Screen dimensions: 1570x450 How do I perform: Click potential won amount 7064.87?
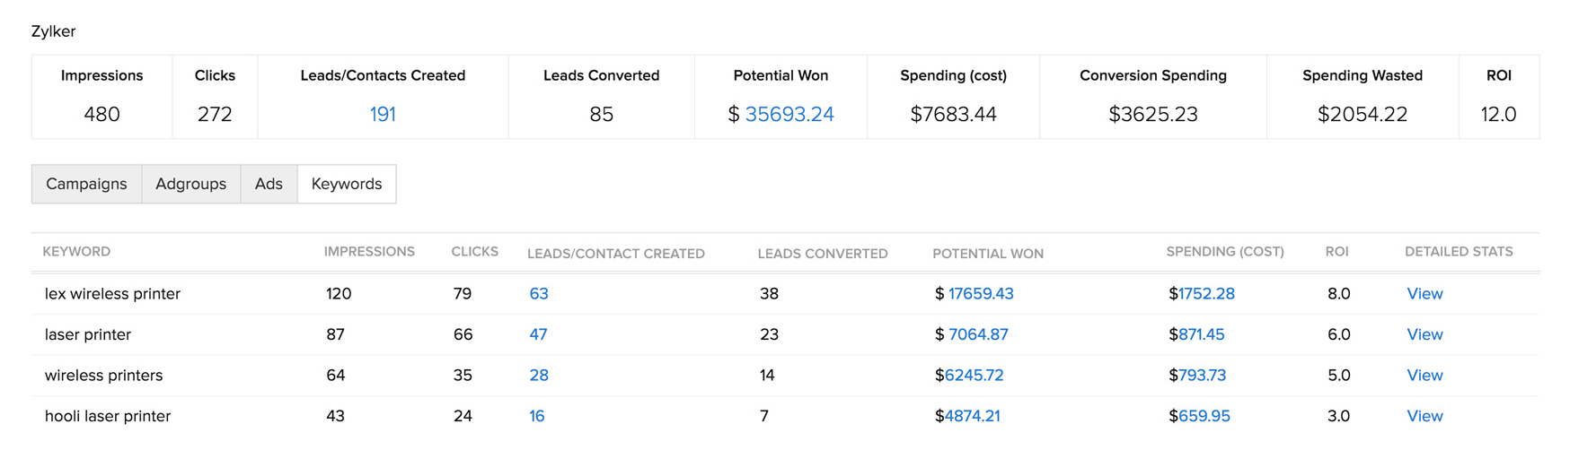coord(978,334)
